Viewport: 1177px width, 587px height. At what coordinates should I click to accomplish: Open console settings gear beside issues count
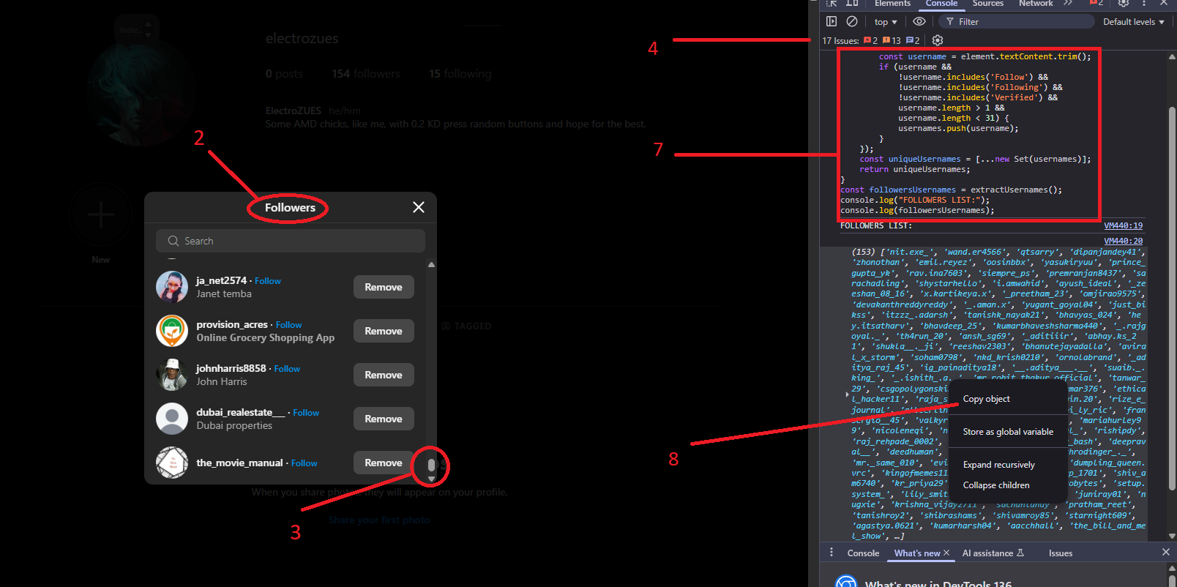coord(938,41)
